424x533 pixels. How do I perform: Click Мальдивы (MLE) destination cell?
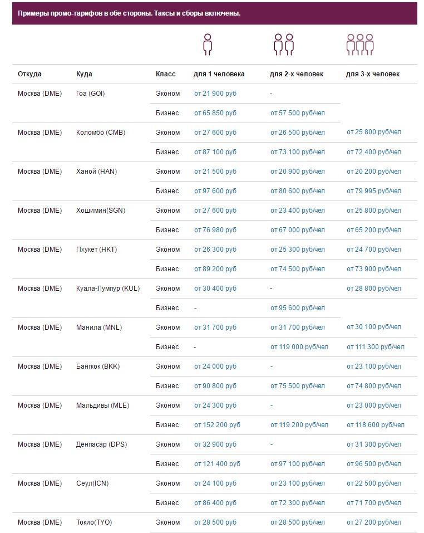[102, 405]
